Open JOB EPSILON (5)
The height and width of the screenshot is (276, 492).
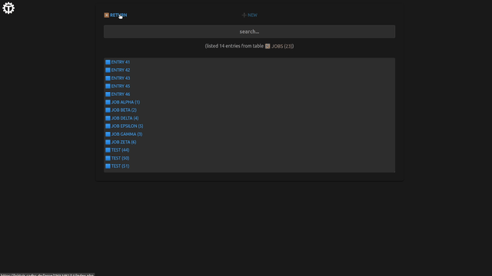(127, 126)
